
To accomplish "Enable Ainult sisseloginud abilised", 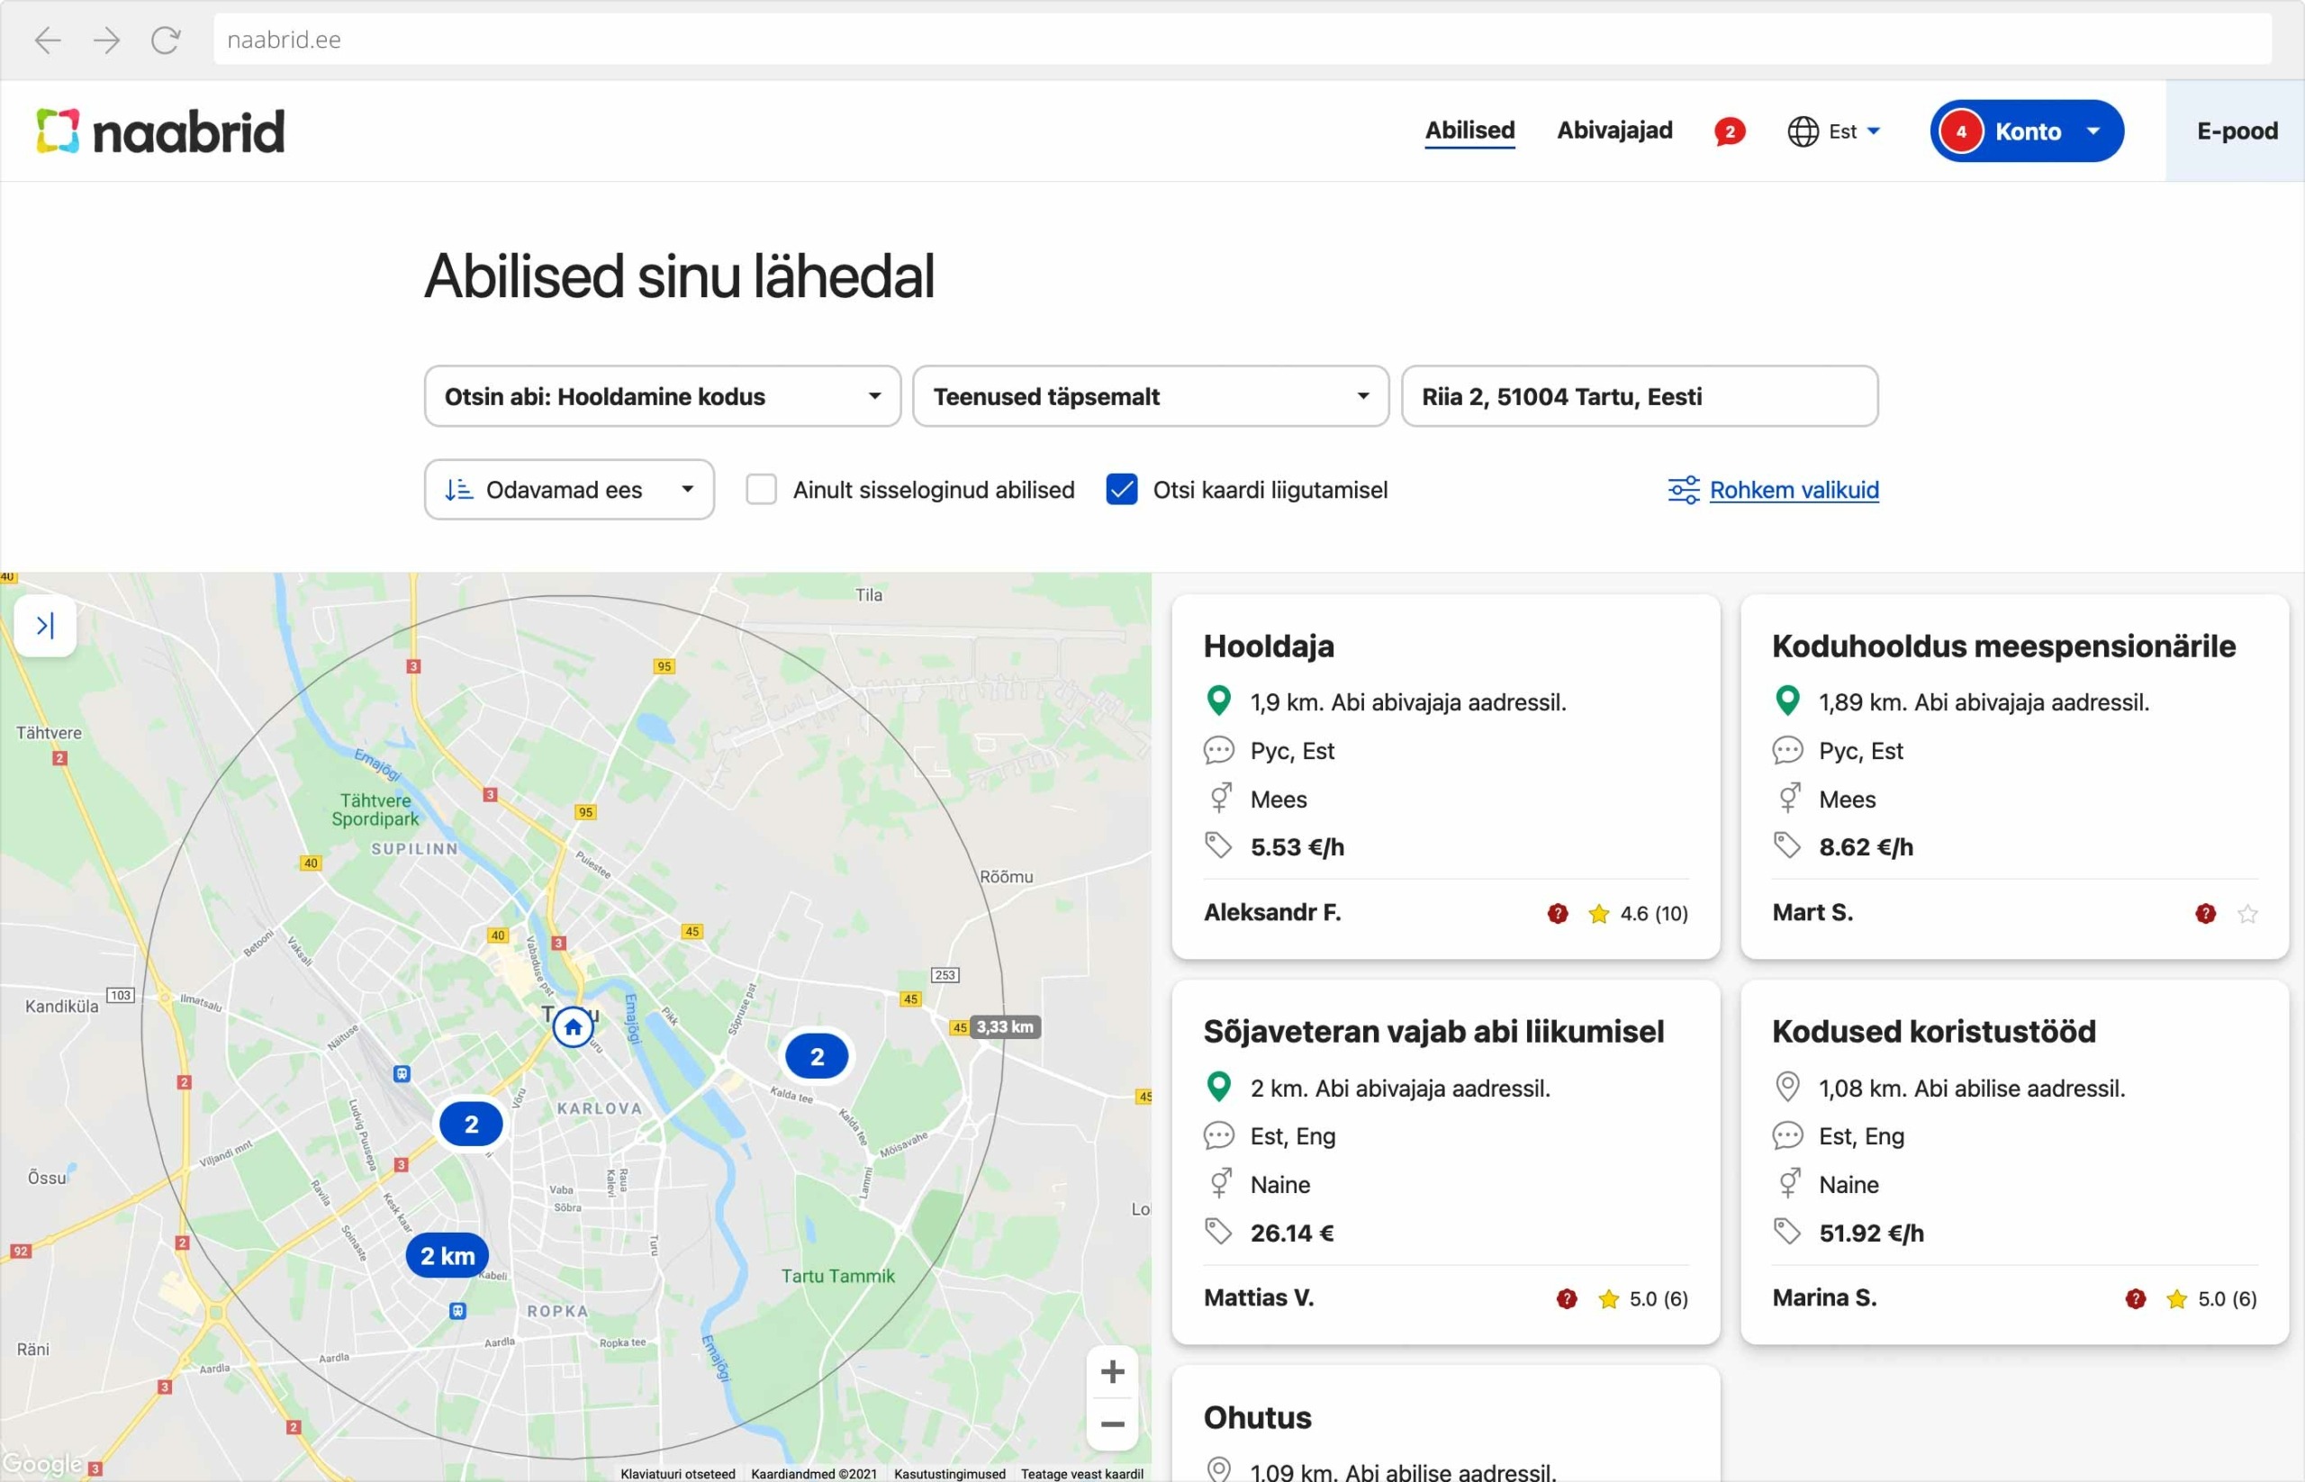I will (761, 490).
